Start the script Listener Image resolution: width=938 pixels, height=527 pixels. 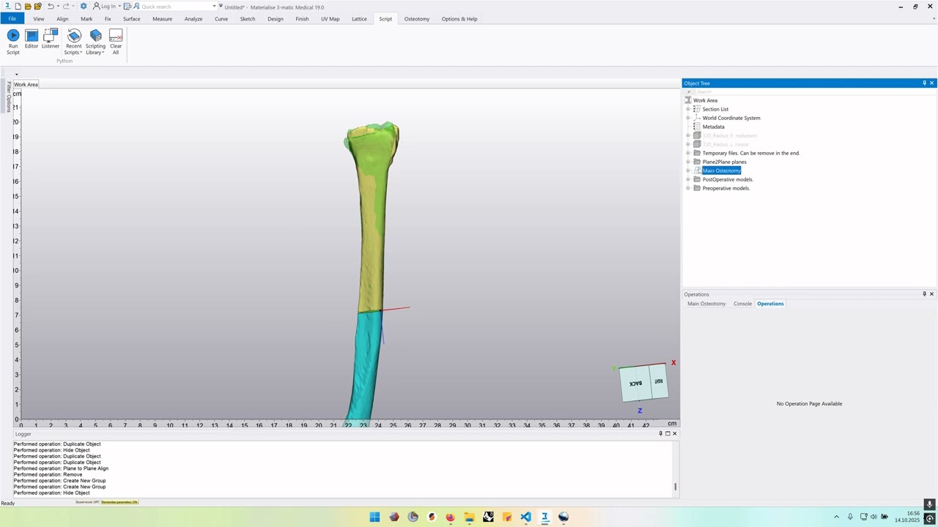click(51, 40)
